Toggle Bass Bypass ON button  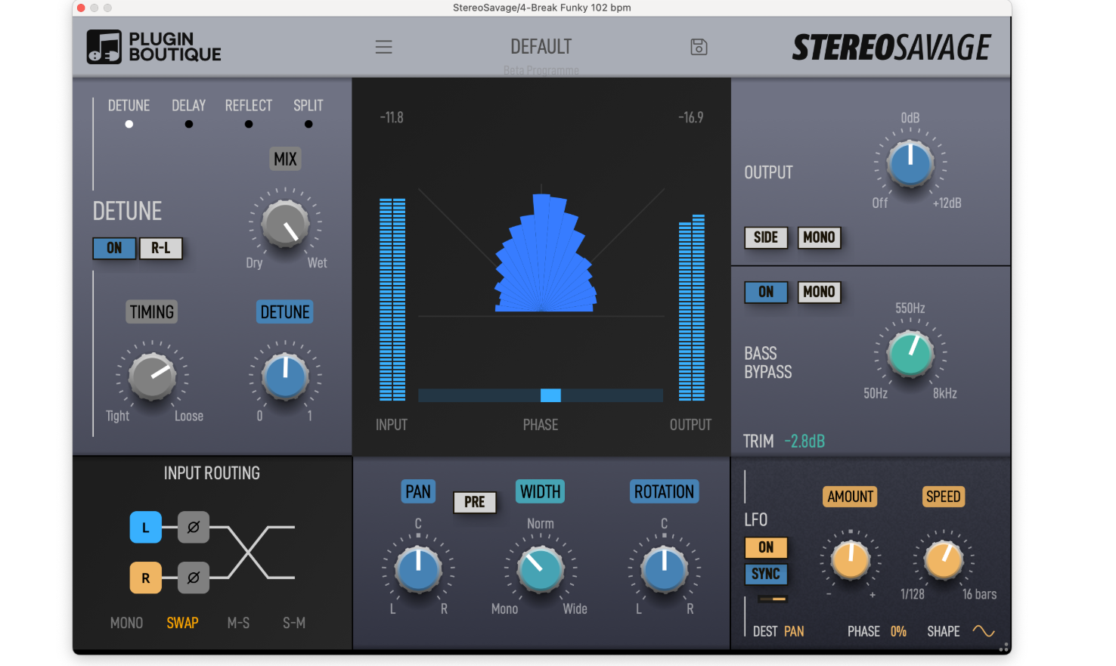click(766, 292)
